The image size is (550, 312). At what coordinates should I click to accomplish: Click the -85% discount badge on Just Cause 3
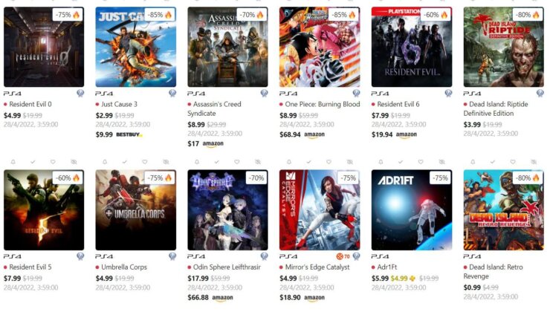[160, 15]
